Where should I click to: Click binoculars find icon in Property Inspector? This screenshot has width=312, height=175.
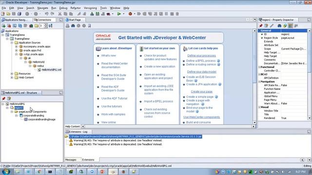click(x=279, y=26)
